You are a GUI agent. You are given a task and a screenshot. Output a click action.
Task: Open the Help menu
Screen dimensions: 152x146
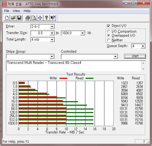point(27,11)
